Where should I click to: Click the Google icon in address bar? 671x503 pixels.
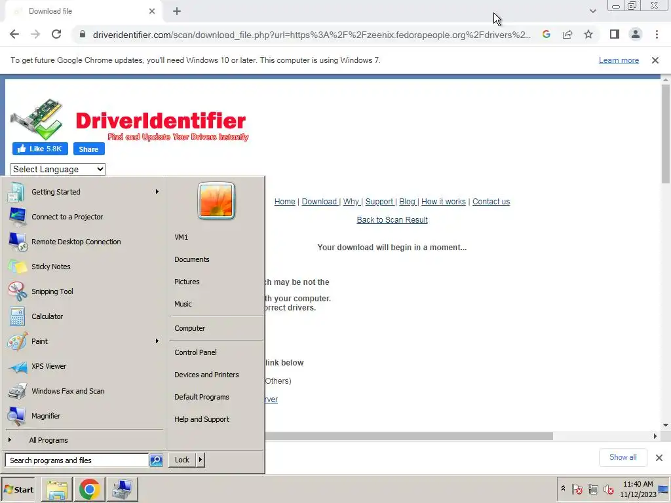[x=546, y=34]
